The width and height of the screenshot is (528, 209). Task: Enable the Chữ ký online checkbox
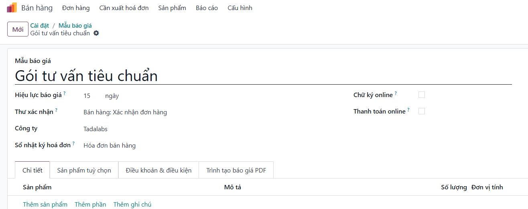coord(422,95)
